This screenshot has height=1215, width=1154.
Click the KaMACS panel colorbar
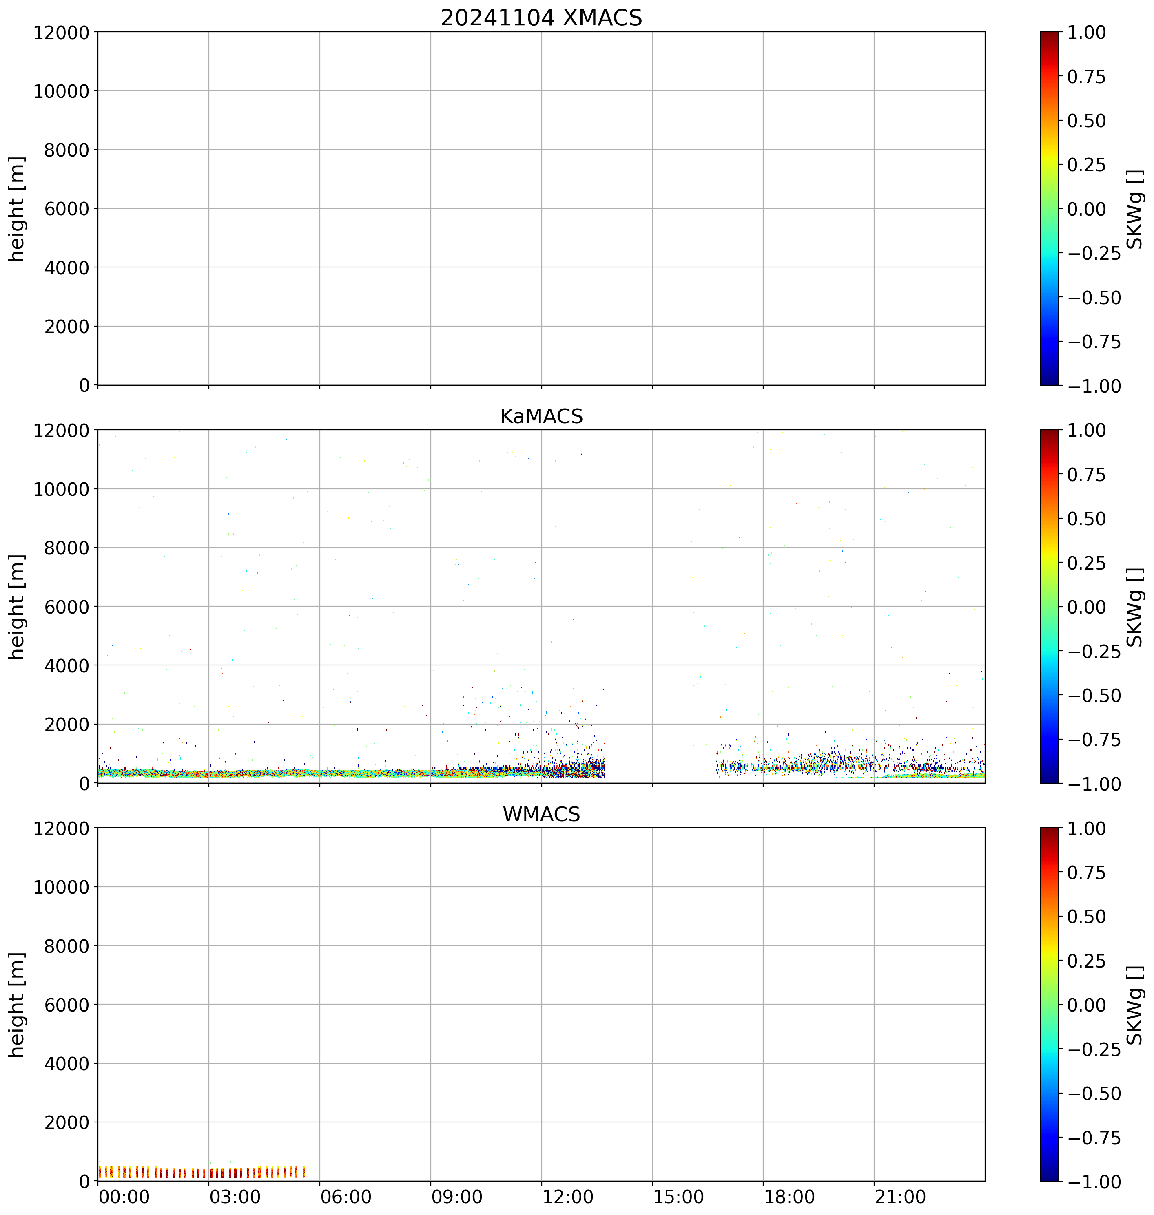[1050, 606]
